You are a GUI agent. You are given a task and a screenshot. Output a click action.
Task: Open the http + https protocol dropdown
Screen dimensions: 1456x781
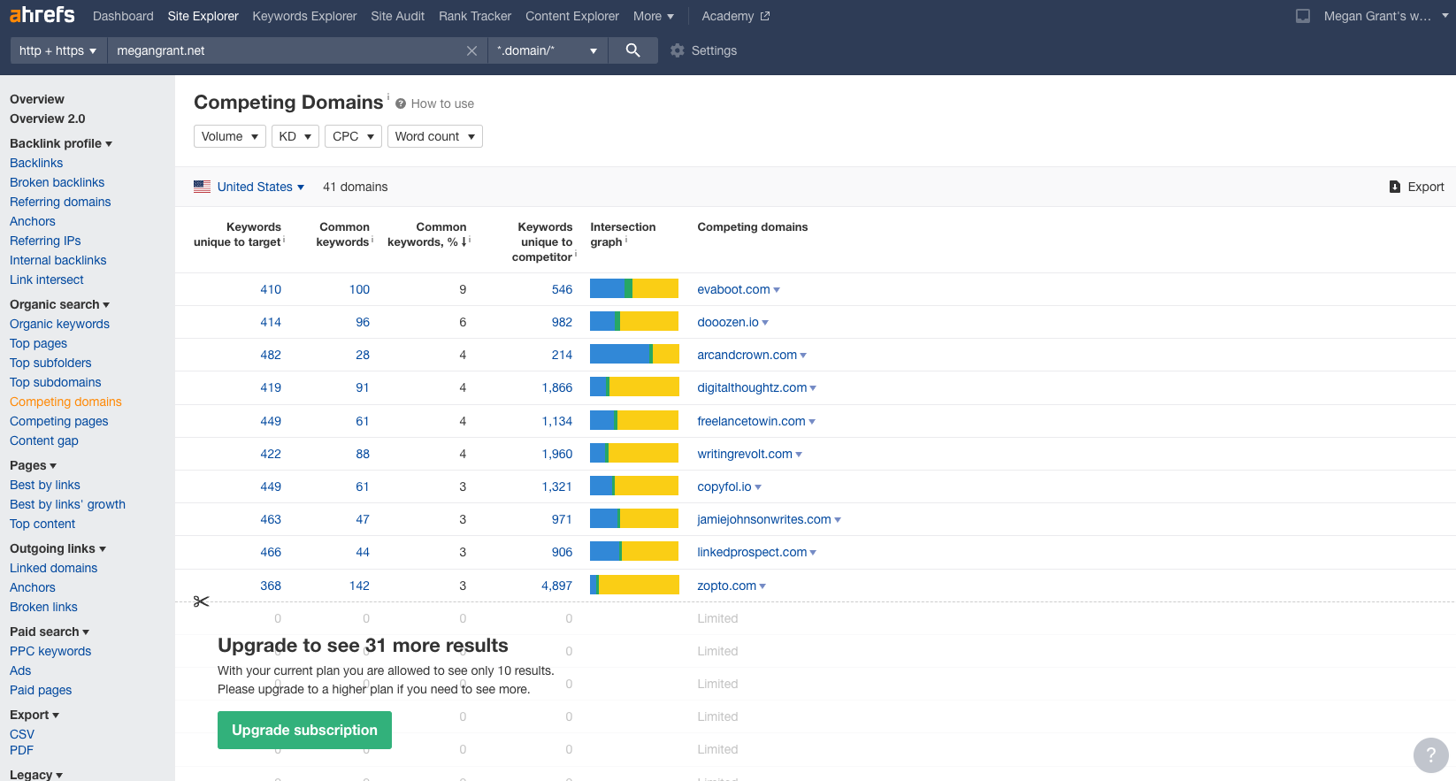pyautogui.click(x=58, y=50)
